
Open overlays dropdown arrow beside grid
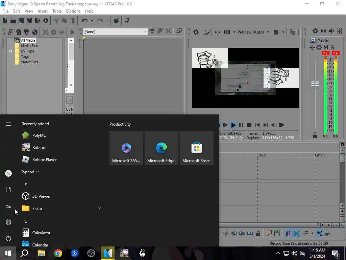click(283, 32)
